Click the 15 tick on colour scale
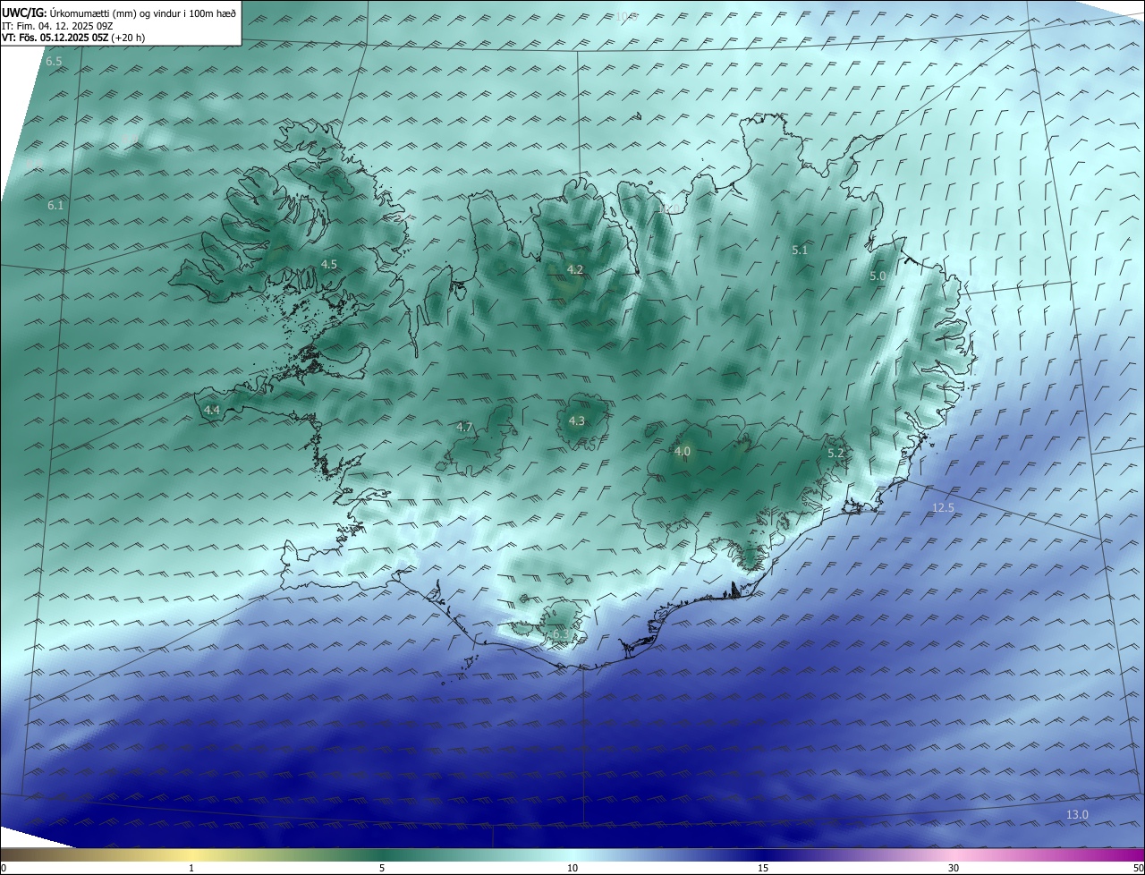 (763, 868)
